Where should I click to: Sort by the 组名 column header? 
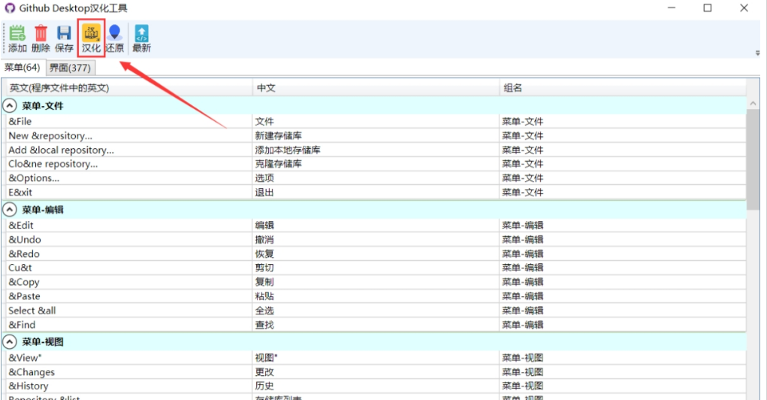coord(623,88)
